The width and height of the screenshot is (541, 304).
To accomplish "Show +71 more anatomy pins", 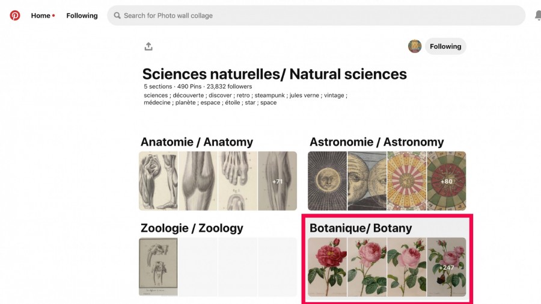I will (277, 181).
